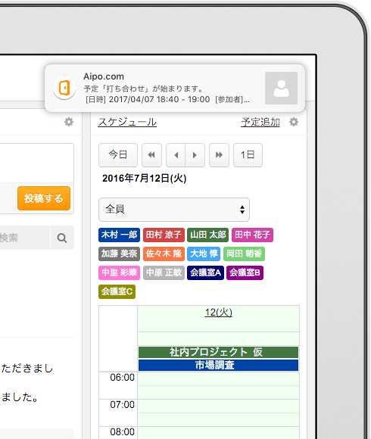This screenshot has width=371, height=439.
Task: Click the orange 投稿する button
Action: 44,198
